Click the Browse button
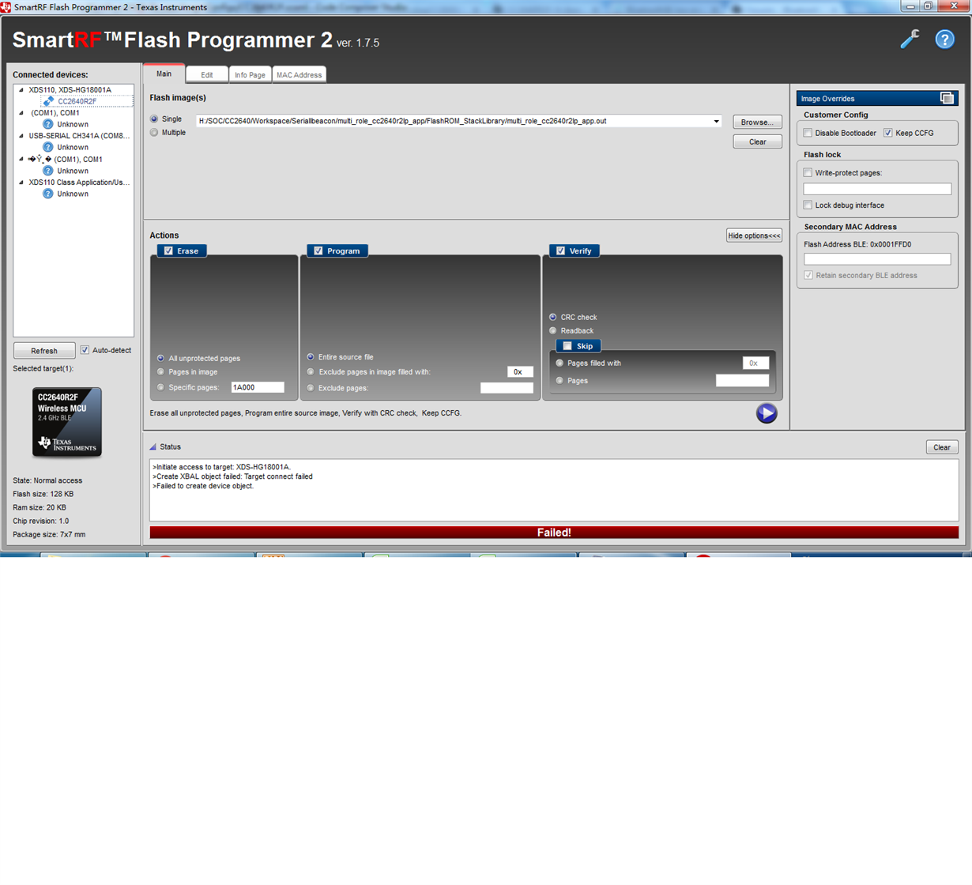Viewport: 972px width, 885px height. coord(757,122)
